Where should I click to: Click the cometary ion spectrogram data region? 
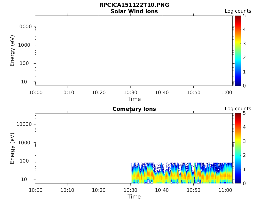pos(182,173)
